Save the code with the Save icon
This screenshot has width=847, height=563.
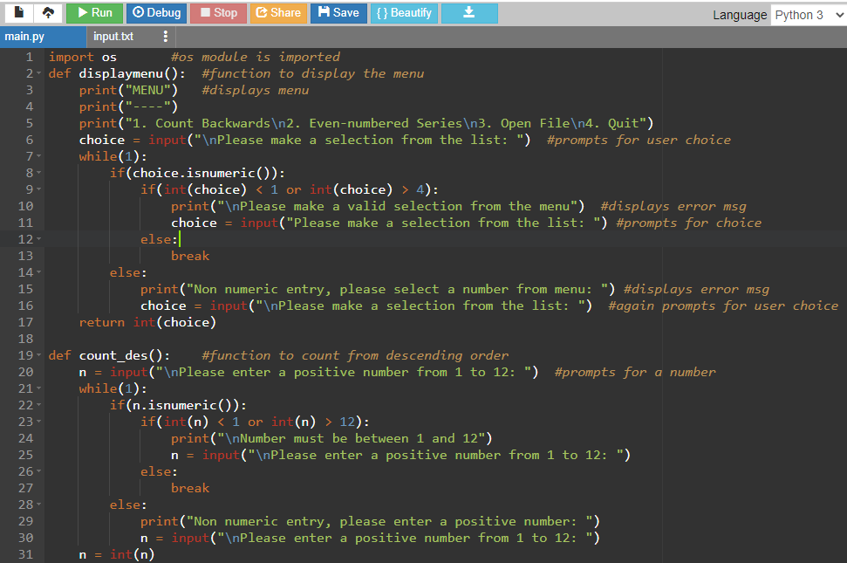[338, 12]
